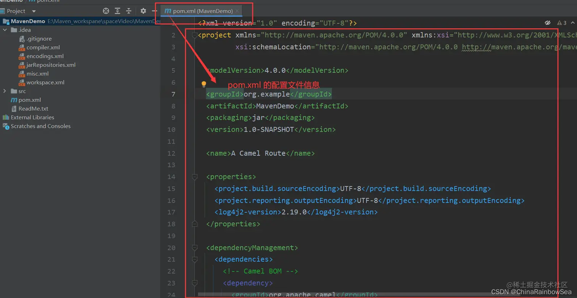This screenshot has height=298, width=577.
Task: Hide the Project tool window with minus icon
Action: coord(154,11)
